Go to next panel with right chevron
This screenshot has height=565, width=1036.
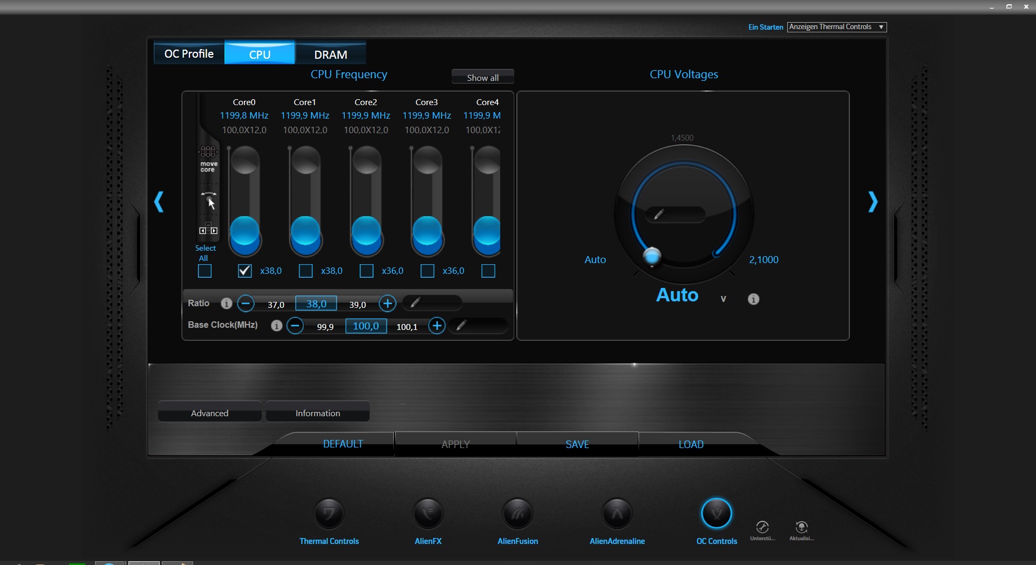[873, 202]
